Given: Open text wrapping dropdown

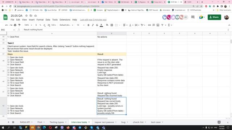Looking at the screenshot, I should 137,25.
